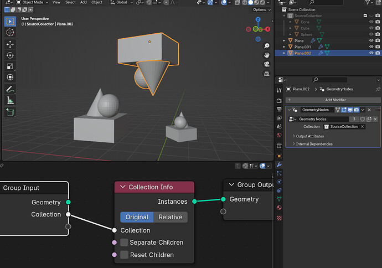Clear the SourceCollection collection field

(x=362, y=126)
